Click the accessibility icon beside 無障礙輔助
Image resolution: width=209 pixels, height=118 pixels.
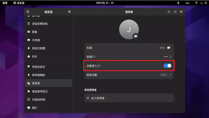point(29,75)
